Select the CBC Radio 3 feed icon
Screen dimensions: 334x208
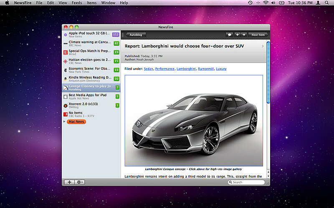[66, 114]
